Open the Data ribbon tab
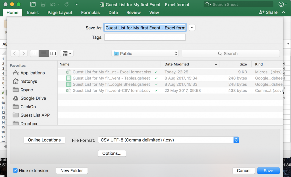This screenshot has height=177, width=291. point(113,13)
